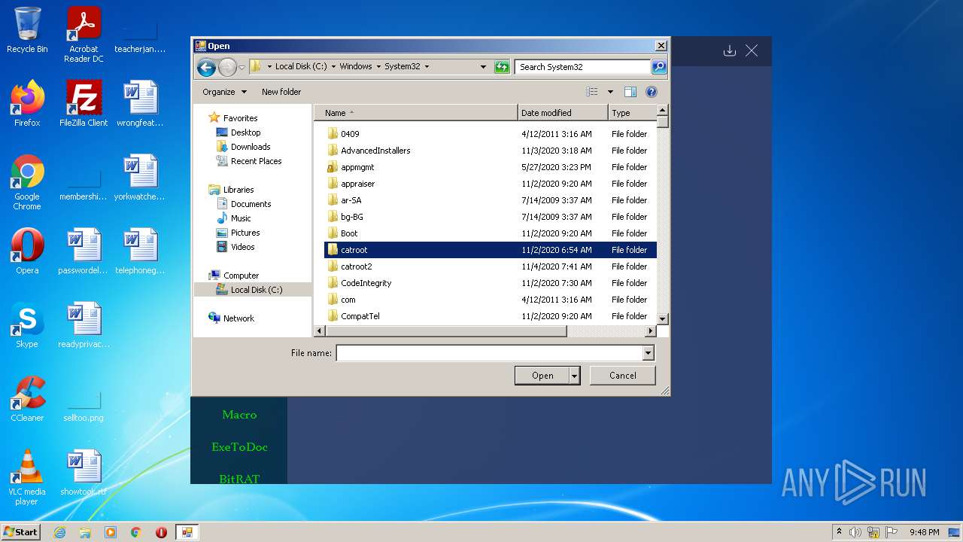Open the BitRAT tab in background app
Screen dimensions: 963x542
pos(239,478)
